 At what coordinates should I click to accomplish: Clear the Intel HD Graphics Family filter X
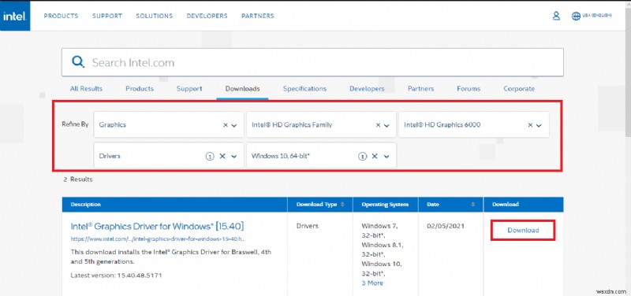378,125
